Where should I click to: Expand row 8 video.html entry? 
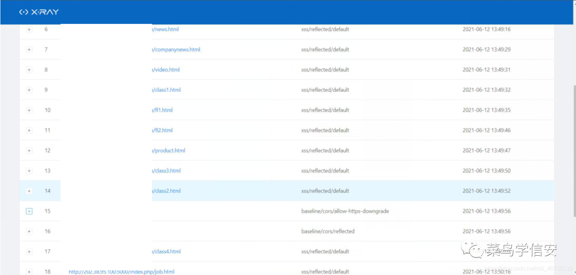(29, 70)
